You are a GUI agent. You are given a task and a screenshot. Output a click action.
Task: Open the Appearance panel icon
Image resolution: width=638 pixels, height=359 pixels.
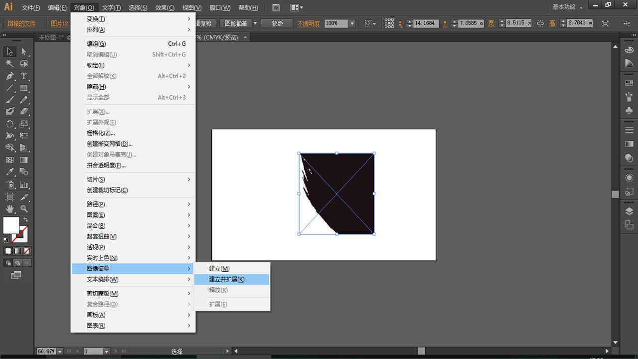629,178
